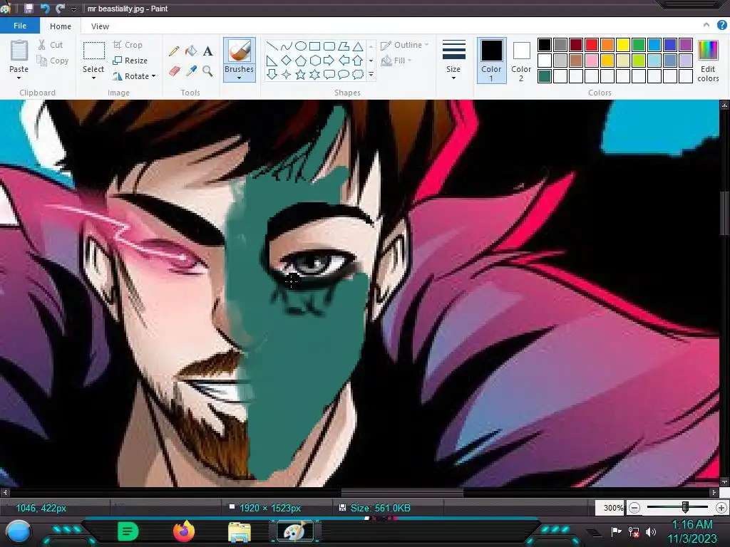Open the Brushes dropdown arrow

[239, 78]
